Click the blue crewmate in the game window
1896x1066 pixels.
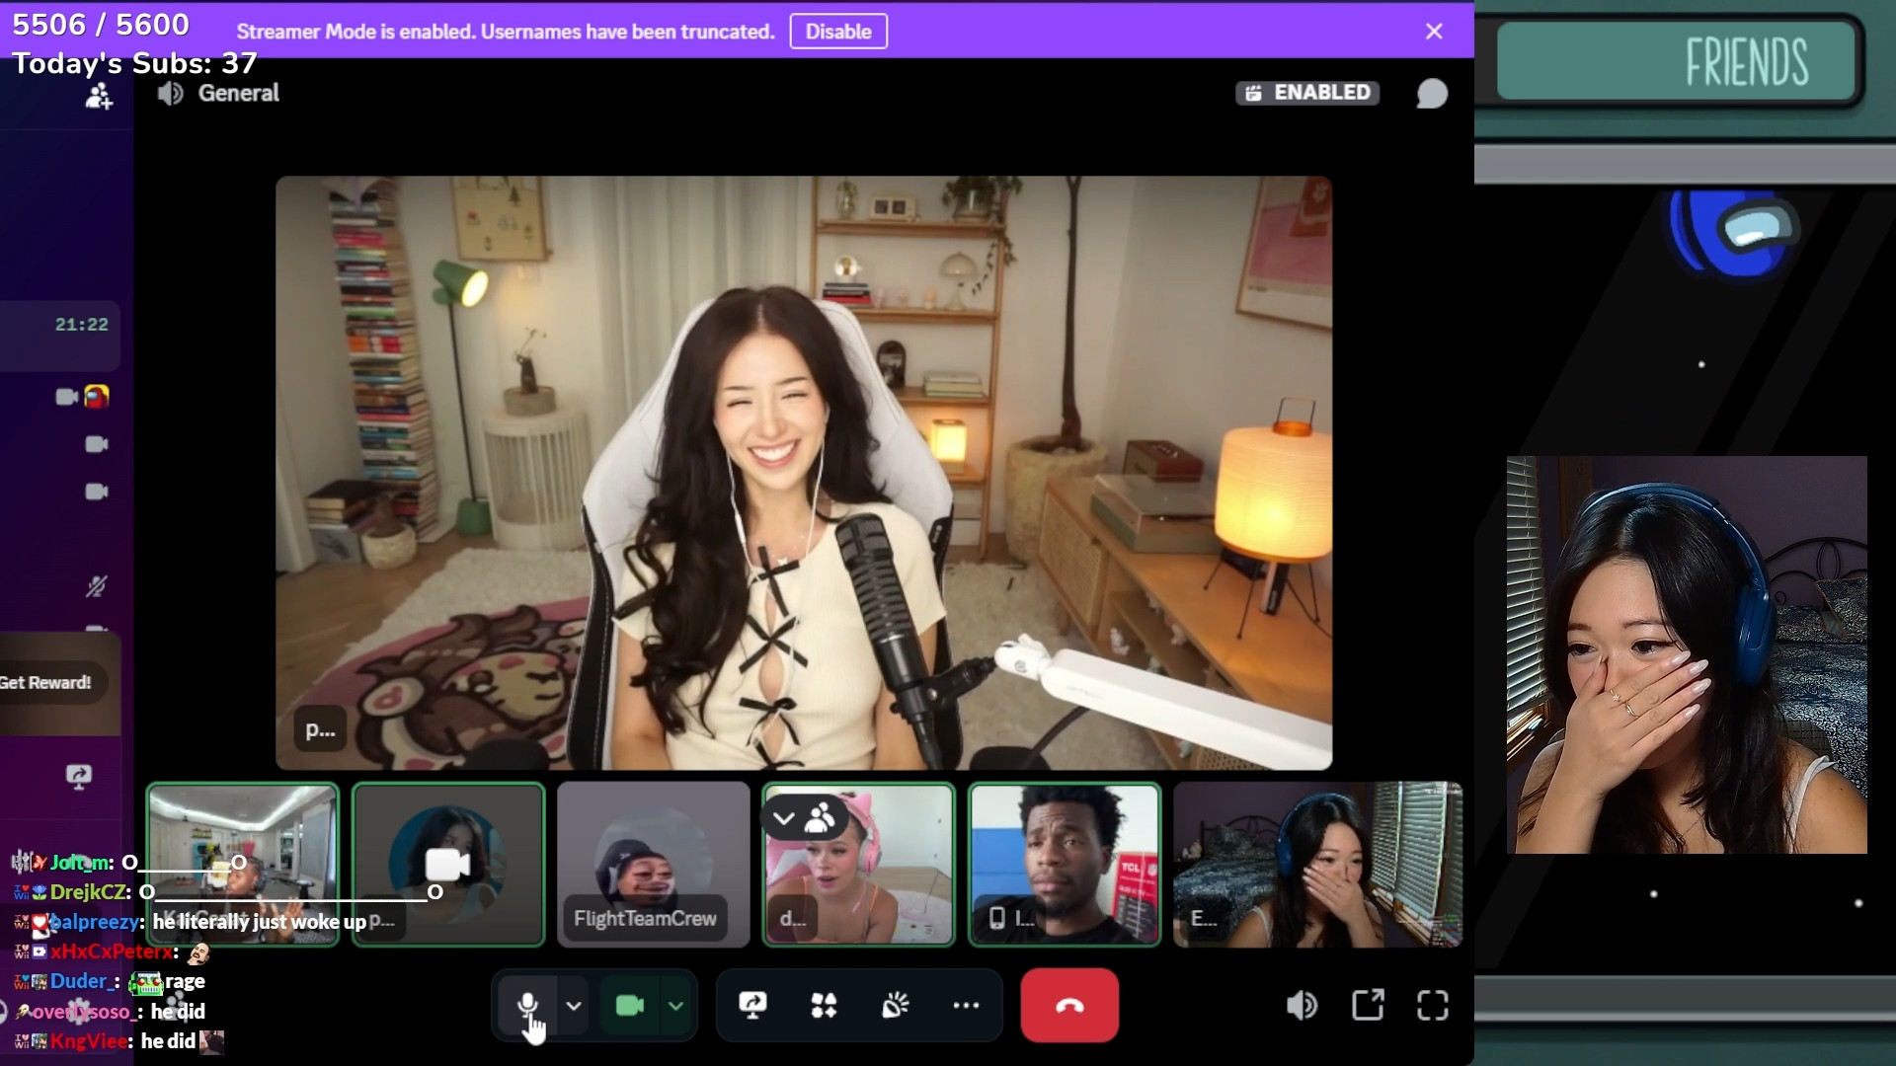tap(1732, 233)
